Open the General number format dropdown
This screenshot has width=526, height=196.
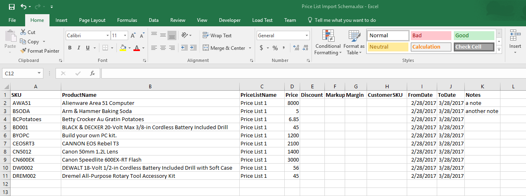[x=306, y=36]
